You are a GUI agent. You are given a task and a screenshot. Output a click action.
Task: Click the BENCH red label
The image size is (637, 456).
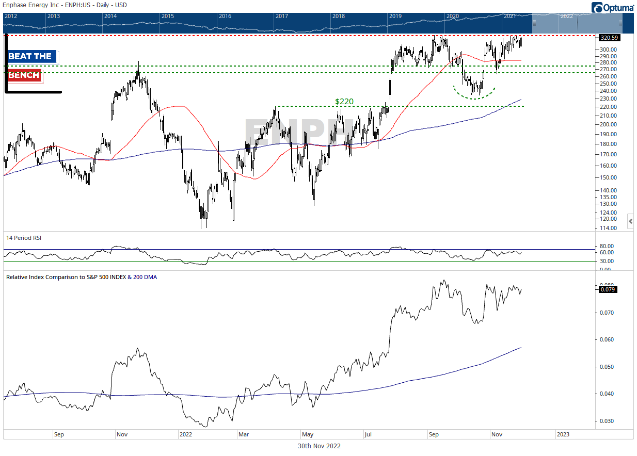(x=24, y=75)
